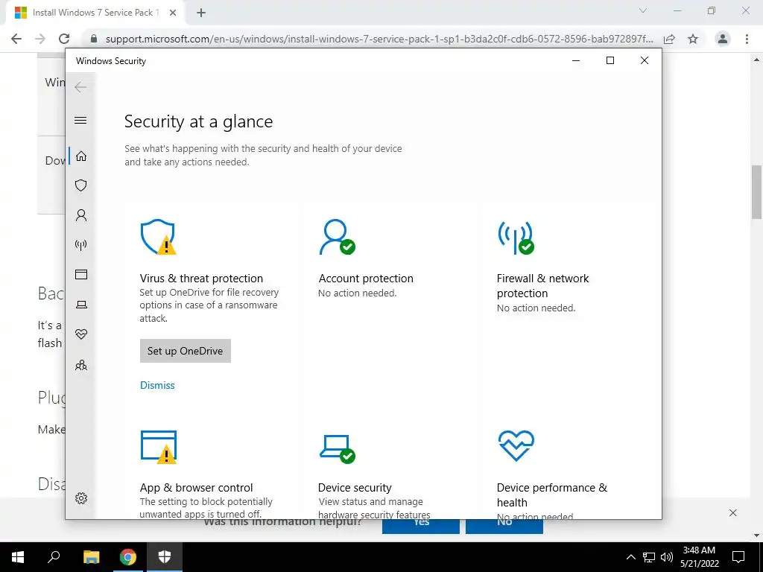Open Account protection person sidebar icon
This screenshot has height=572, width=763.
tap(80, 215)
